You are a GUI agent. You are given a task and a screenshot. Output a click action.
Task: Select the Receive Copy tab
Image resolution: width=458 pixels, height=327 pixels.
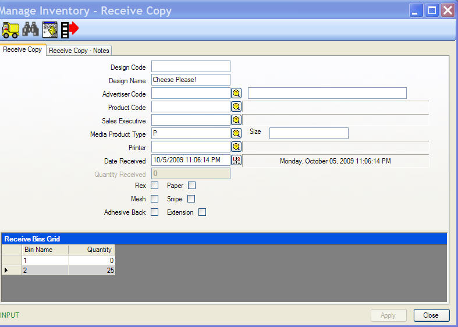coord(23,50)
